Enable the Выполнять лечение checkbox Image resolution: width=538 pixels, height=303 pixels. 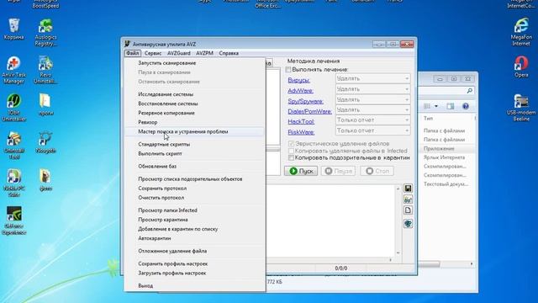[288, 70]
